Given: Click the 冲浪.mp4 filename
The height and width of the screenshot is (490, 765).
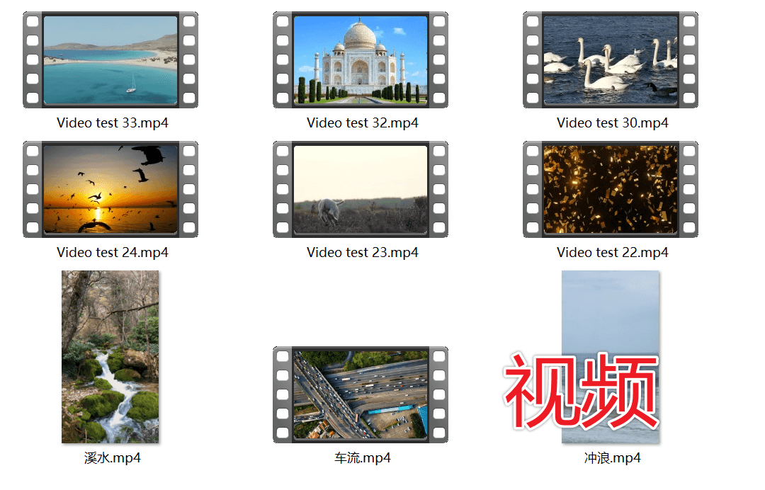Looking at the screenshot, I should click(612, 458).
